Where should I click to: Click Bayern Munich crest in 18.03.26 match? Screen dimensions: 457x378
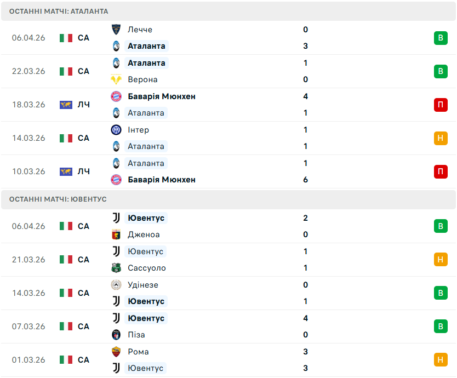pos(116,96)
